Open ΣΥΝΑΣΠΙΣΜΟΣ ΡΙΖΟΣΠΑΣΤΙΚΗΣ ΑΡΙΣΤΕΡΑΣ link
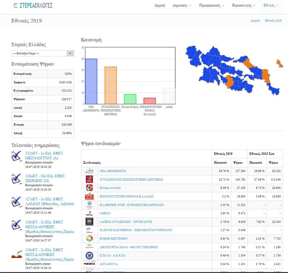 (x=131, y=179)
